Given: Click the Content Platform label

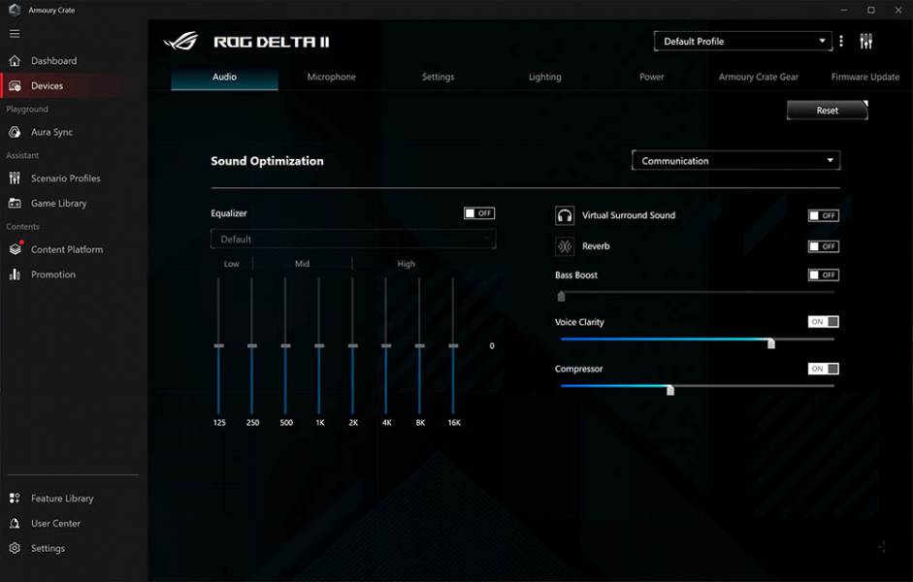Looking at the screenshot, I should (x=67, y=249).
